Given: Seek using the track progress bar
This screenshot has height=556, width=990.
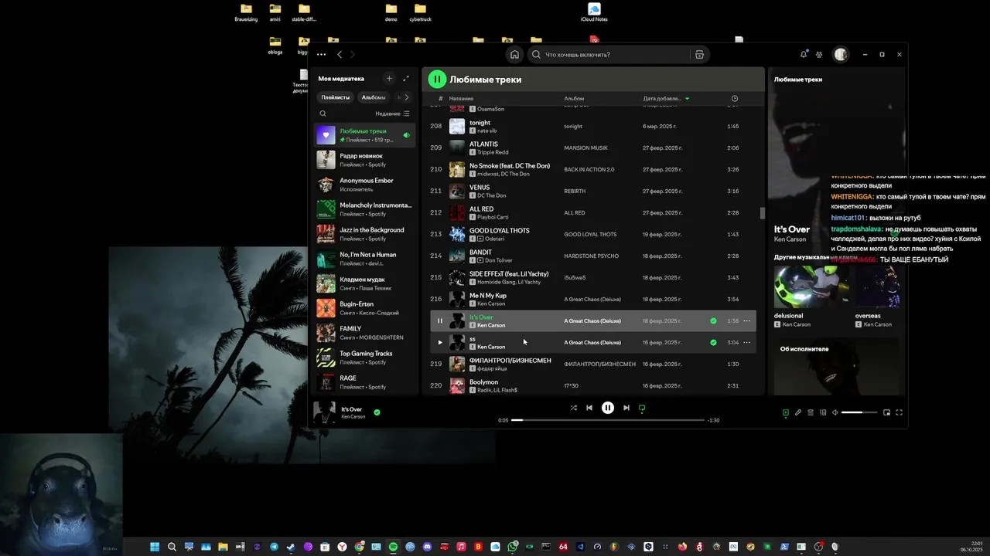Looking at the screenshot, I should pyautogui.click(x=608, y=420).
